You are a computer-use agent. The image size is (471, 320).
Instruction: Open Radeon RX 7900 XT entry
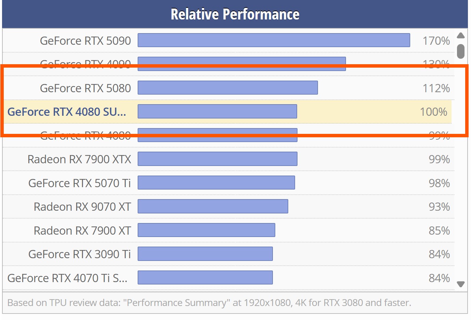click(x=82, y=231)
